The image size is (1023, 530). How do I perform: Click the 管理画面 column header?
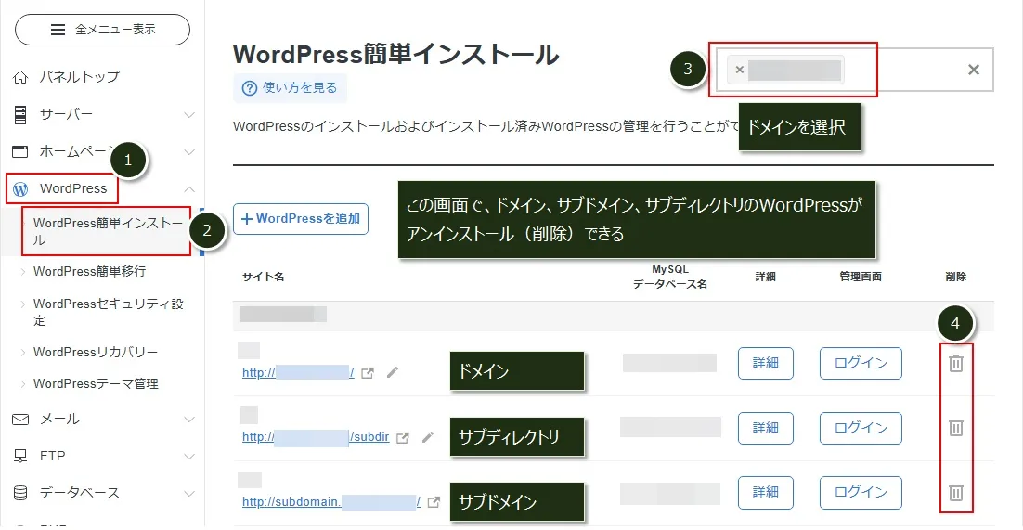click(x=861, y=277)
